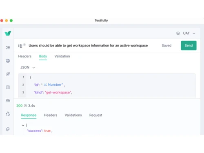Click line number 1 in editor
204x153 pixels.
tap(23, 77)
